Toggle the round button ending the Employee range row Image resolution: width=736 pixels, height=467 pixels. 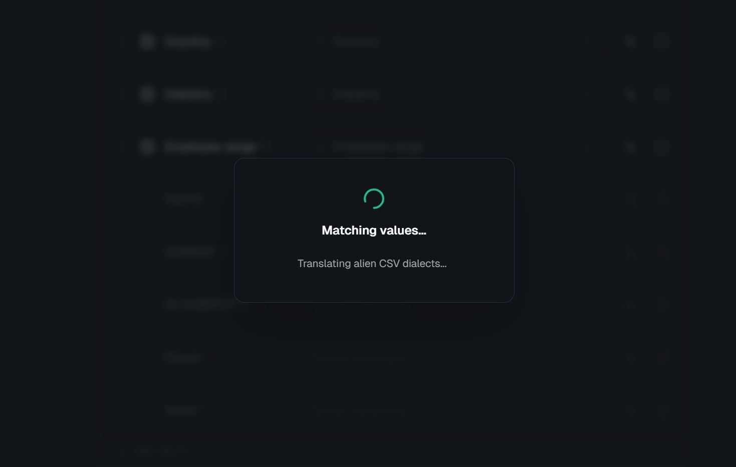point(662,147)
